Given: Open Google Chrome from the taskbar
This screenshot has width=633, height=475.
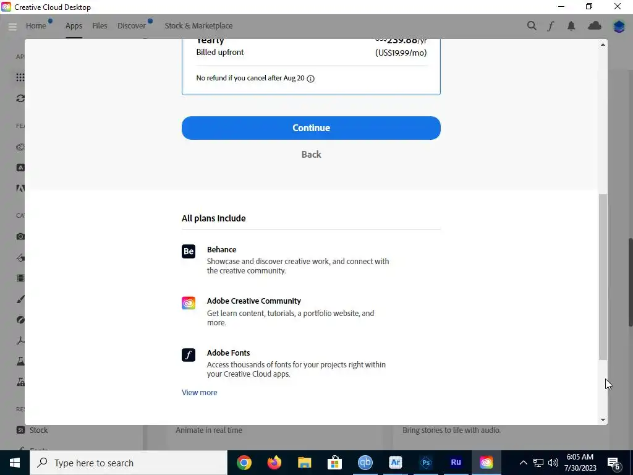Looking at the screenshot, I should tap(244, 463).
